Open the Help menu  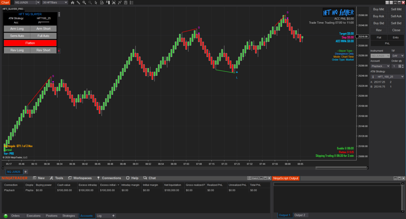click(x=132, y=178)
